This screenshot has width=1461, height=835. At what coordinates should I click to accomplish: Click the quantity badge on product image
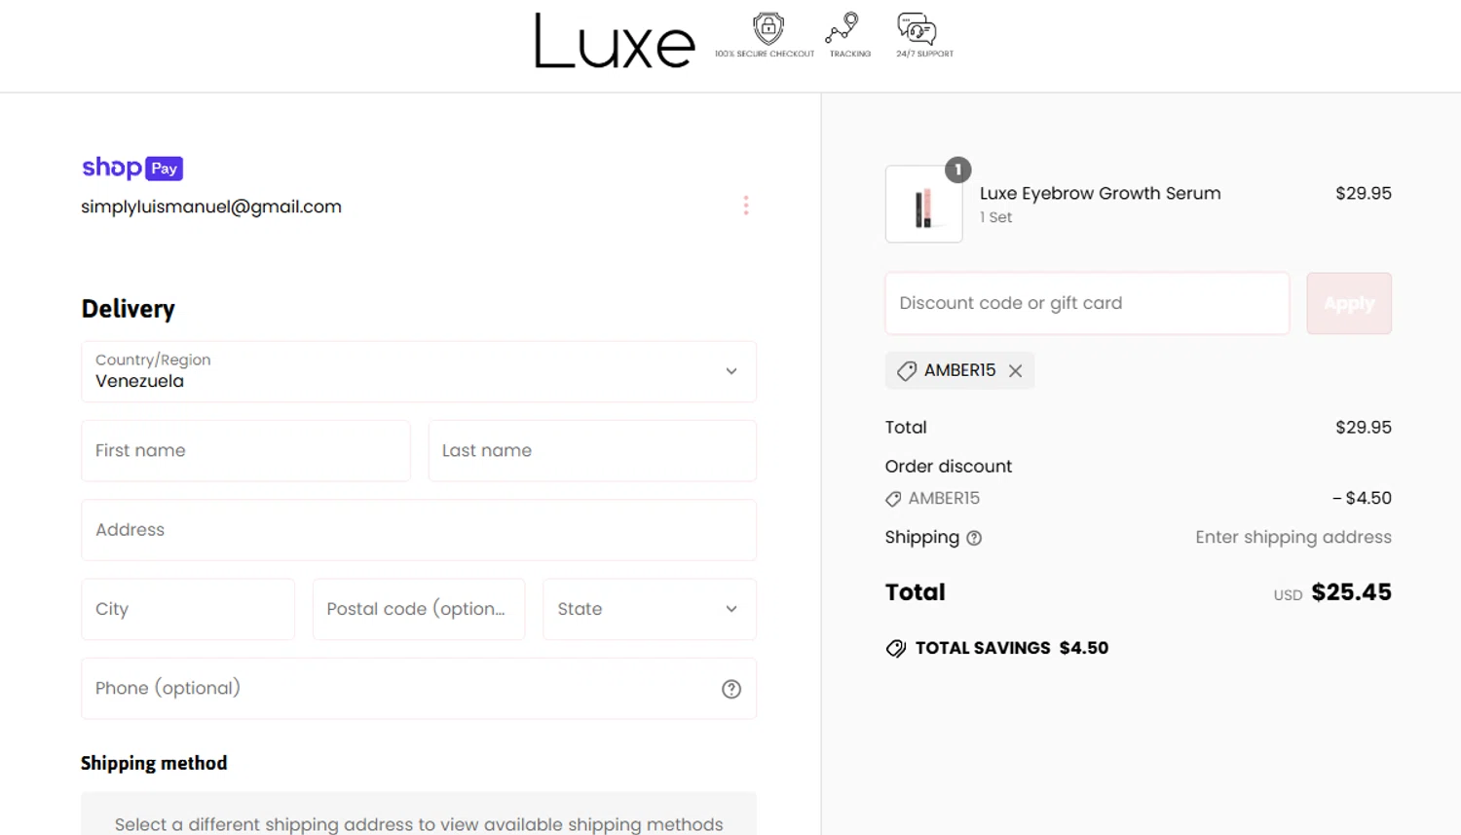958,170
